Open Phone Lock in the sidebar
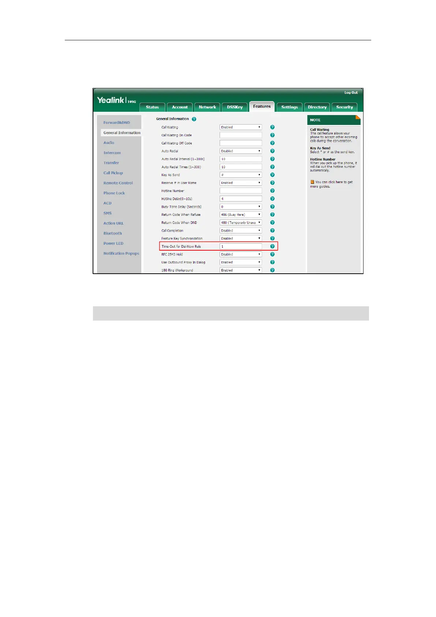Image resolution: width=436 pixels, height=617 pixels. tap(114, 193)
